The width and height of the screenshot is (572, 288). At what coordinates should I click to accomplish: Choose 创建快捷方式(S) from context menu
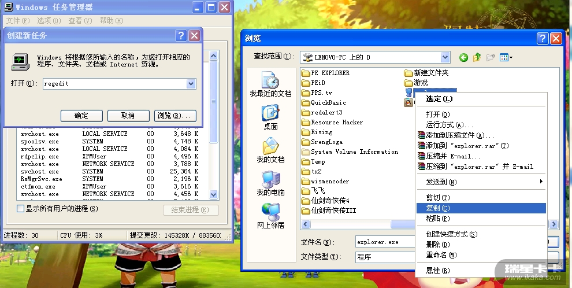481,234
